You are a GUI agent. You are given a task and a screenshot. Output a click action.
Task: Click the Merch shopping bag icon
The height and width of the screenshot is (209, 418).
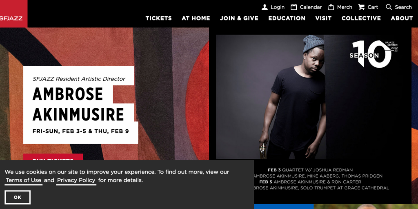click(331, 7)
